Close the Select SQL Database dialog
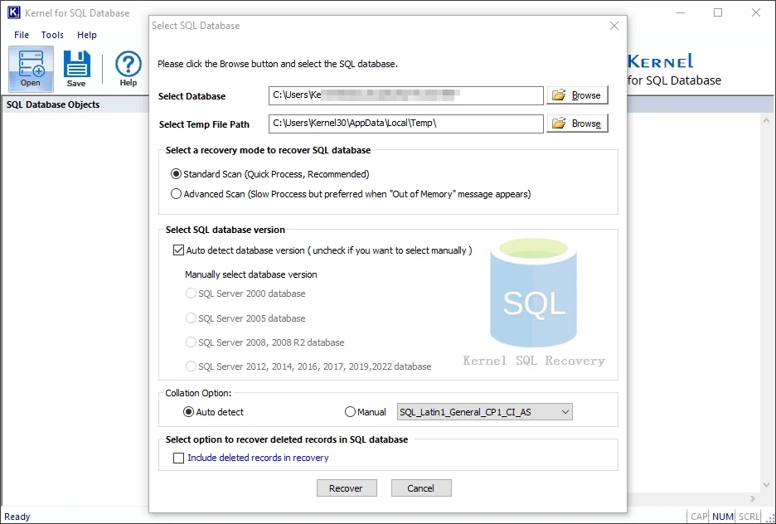 [614, 26]
